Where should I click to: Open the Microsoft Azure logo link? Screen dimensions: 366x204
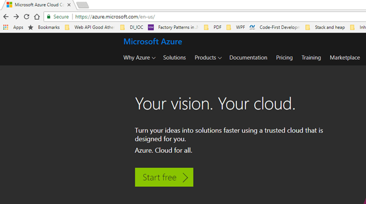(153, 42)
